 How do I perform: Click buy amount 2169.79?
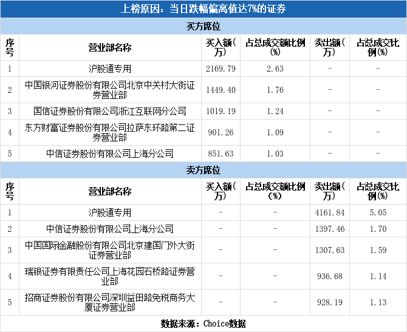(x=221, y=69)
